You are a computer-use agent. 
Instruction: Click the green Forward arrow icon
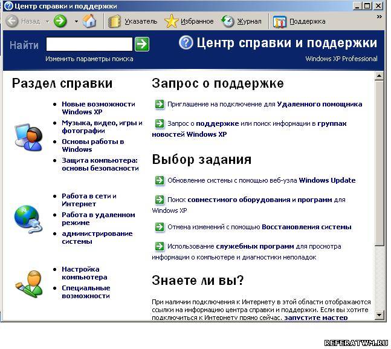[60, 21]
